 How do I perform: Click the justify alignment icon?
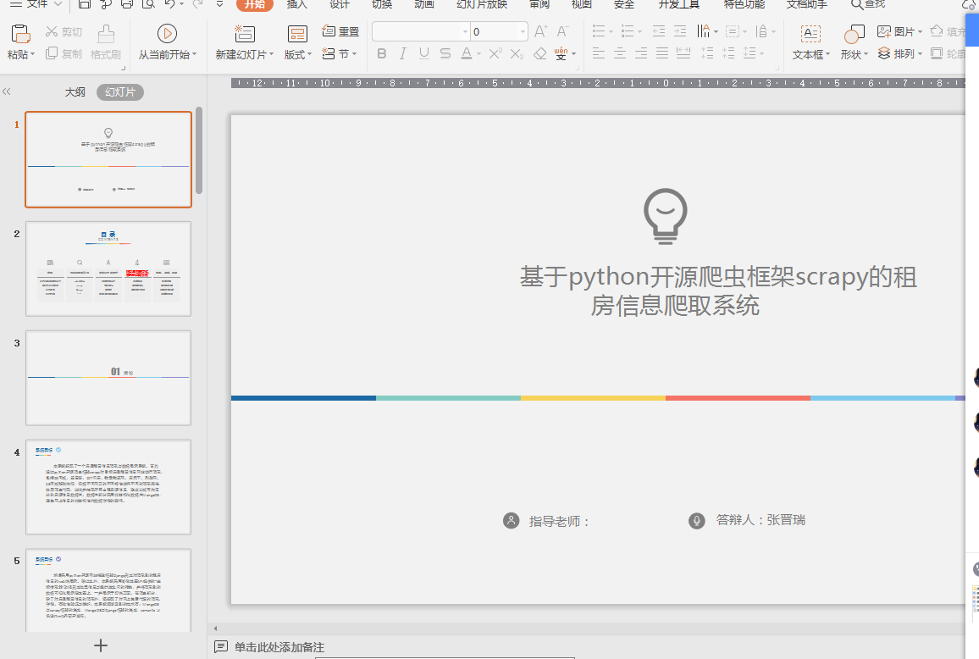pyautogui.click(x=661, y=53)
